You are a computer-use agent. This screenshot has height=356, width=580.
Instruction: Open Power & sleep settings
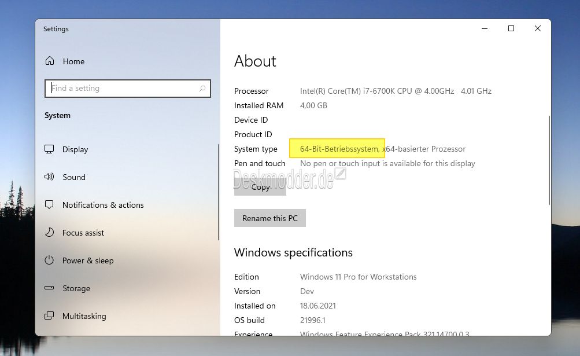tap(88, 261)
